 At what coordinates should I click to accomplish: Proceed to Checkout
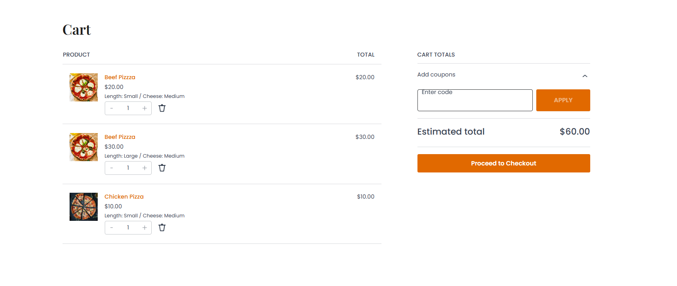click(503, 163)
